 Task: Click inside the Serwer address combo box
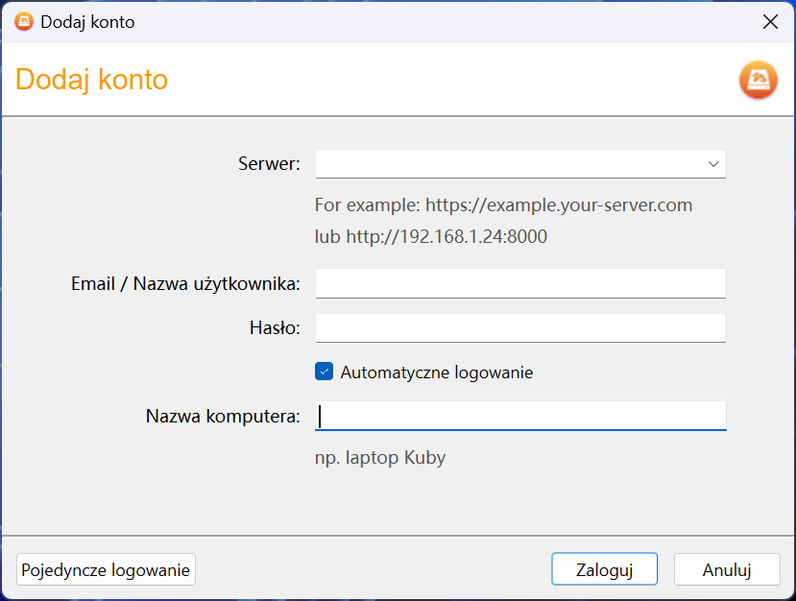click(x=509, y=164)
